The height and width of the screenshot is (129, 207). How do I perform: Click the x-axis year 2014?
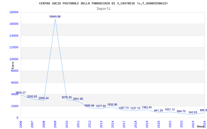tap(113, 124)
